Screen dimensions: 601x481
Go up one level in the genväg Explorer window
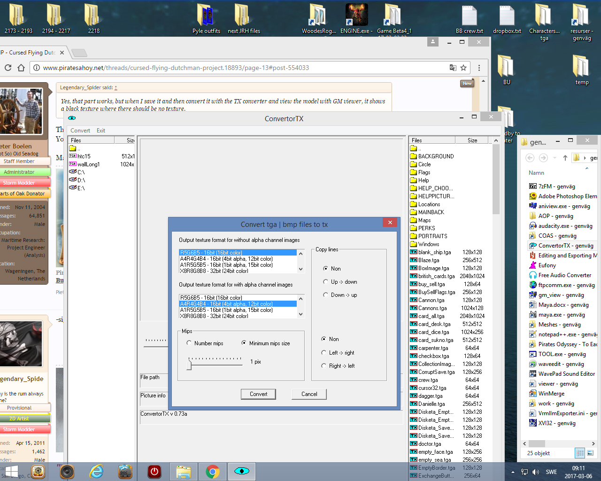(x=565, y=158)
